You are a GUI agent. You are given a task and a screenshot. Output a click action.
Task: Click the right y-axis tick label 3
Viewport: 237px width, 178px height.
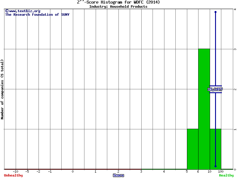click(x=235, y=49)
